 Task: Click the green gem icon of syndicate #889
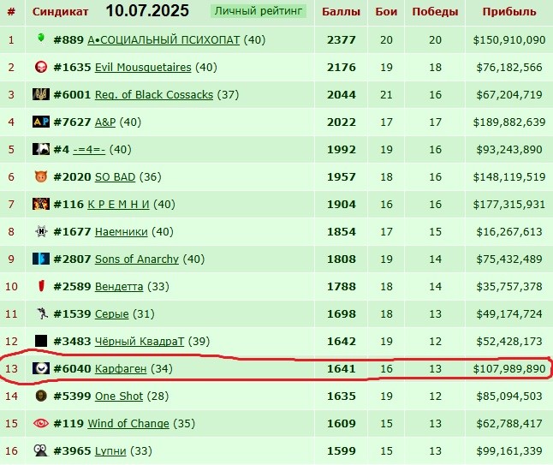coord(41,38)
